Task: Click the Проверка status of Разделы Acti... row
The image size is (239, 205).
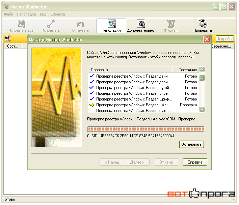Action: click(x=188, y=105)
